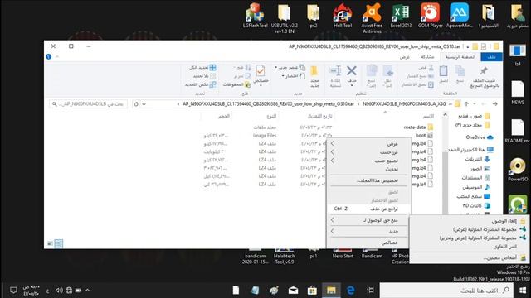Open the New (جديد) context submenu
This screenshot has width=531, height=298.
368,232
